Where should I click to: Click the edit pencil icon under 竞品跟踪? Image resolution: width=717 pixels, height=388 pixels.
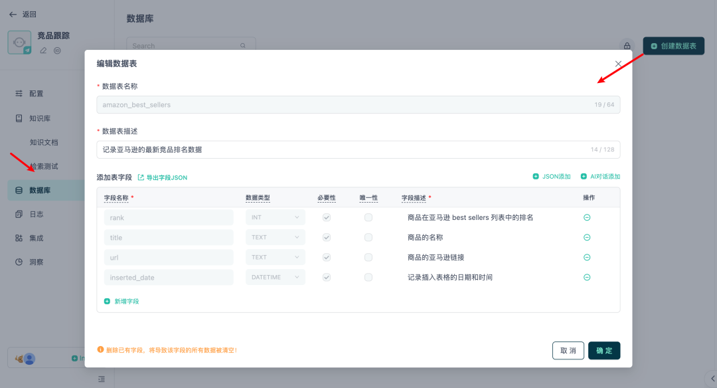44,50
